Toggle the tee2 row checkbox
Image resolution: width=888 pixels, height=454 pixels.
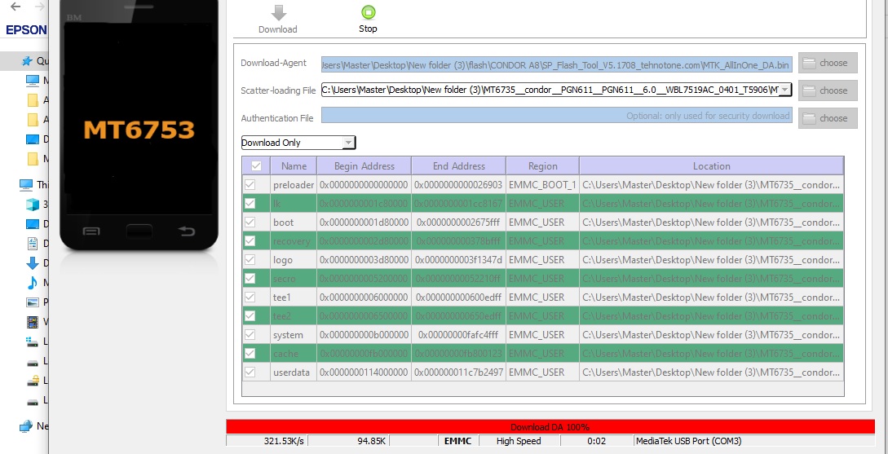[x=250, y=315]
